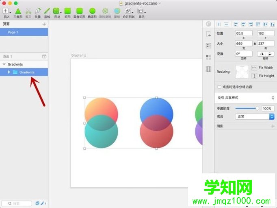Click the rotation field 0°
This screenshot has width=277, height=208.
244,54
